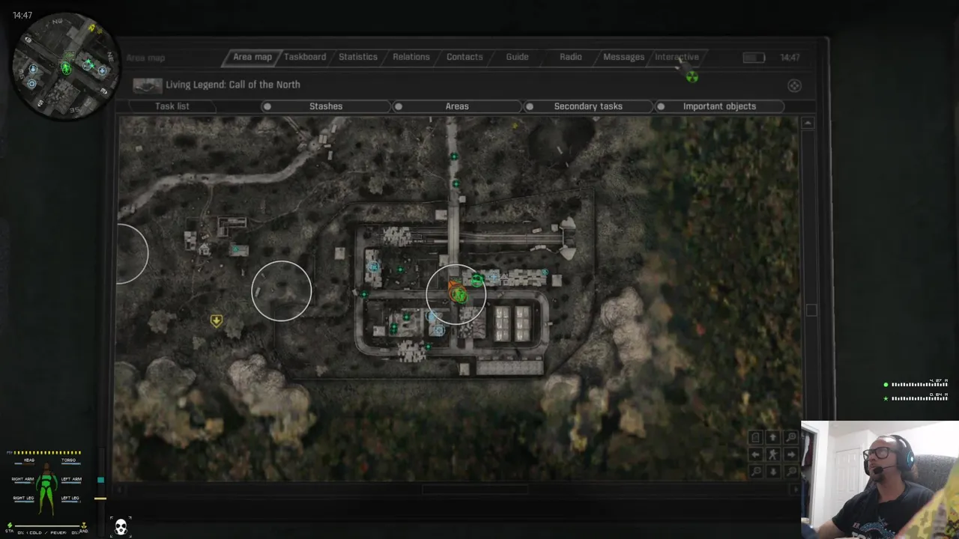Open the Task list
The height and width of the screenshot is (539, 959).
pyautogui.click(x=172, y=106)
